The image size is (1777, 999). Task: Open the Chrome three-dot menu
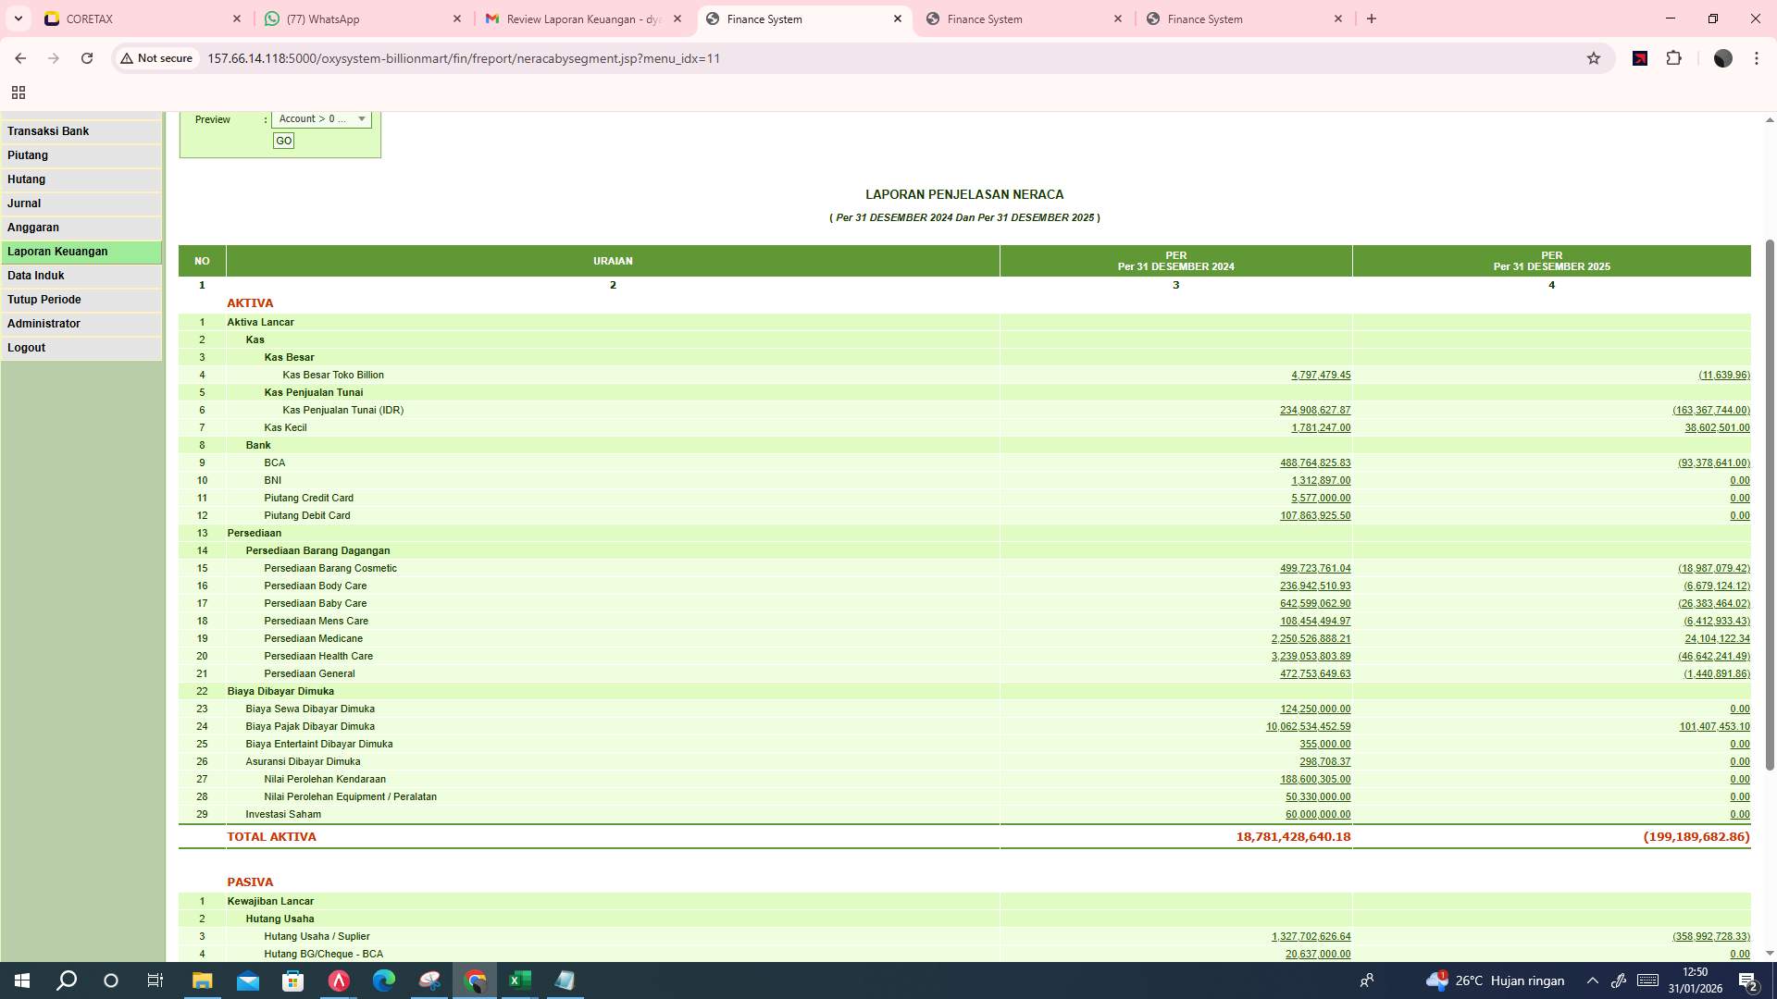click(x=1756, y=57)
